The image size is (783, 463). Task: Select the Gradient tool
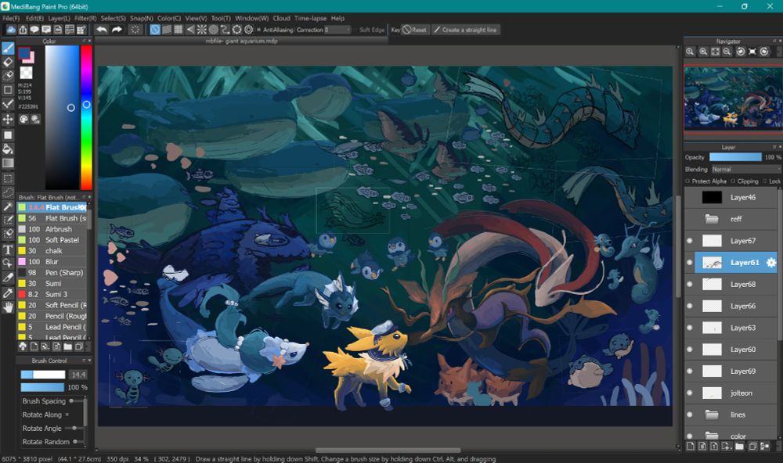(8, 163)
